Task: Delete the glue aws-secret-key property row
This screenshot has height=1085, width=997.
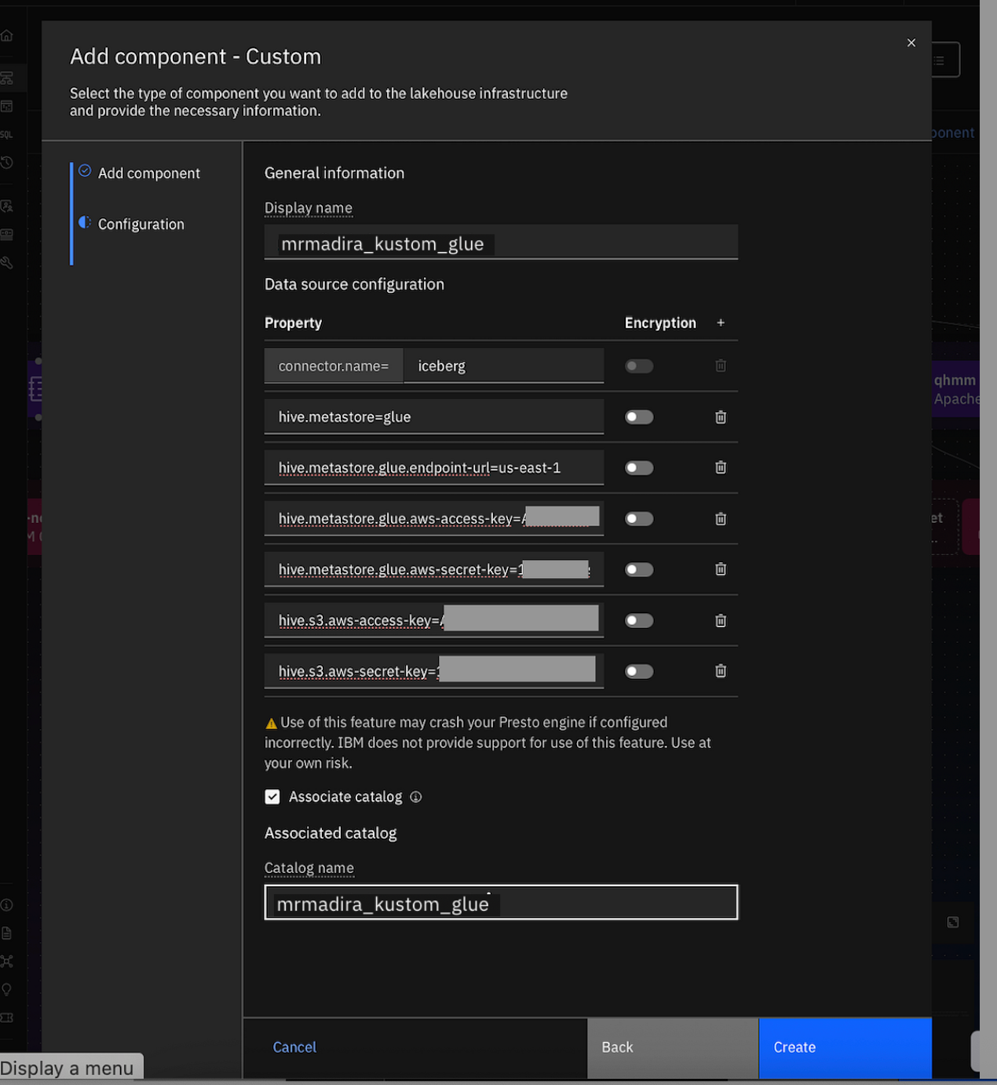Action: pyautogui.click(x=721, y=569)
